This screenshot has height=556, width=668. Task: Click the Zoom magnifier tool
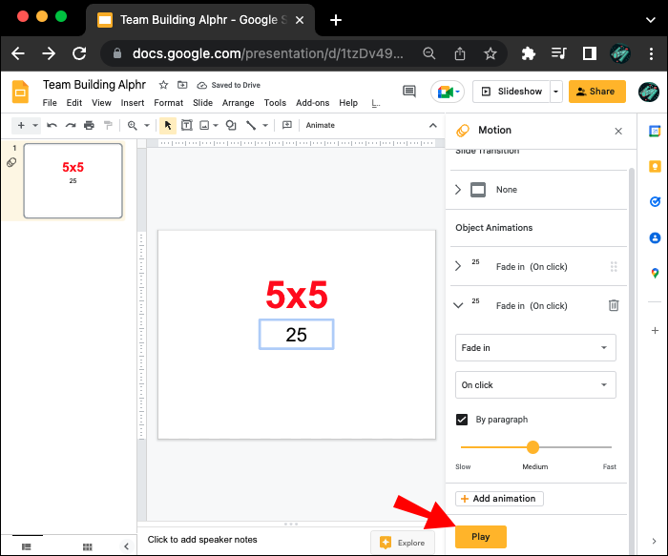[x=133, y=125]
